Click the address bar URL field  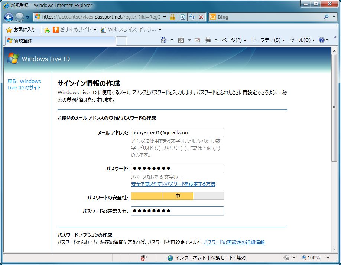click(101, 17)
